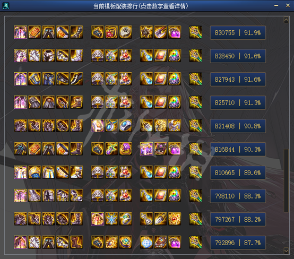
Task: Click the brown boots icon in fourth row
Action: pyautogui.click(x=76, y=102)
